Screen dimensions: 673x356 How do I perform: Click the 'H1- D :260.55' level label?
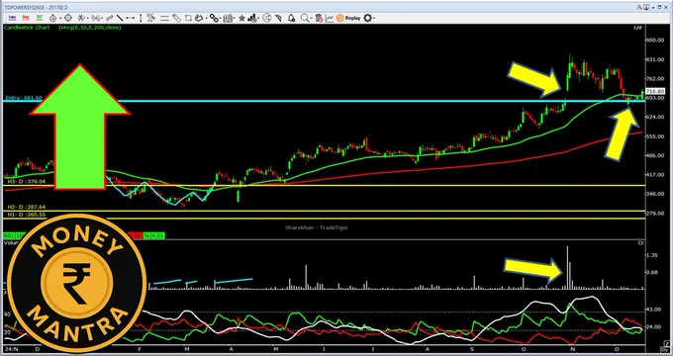coord(26,215)
